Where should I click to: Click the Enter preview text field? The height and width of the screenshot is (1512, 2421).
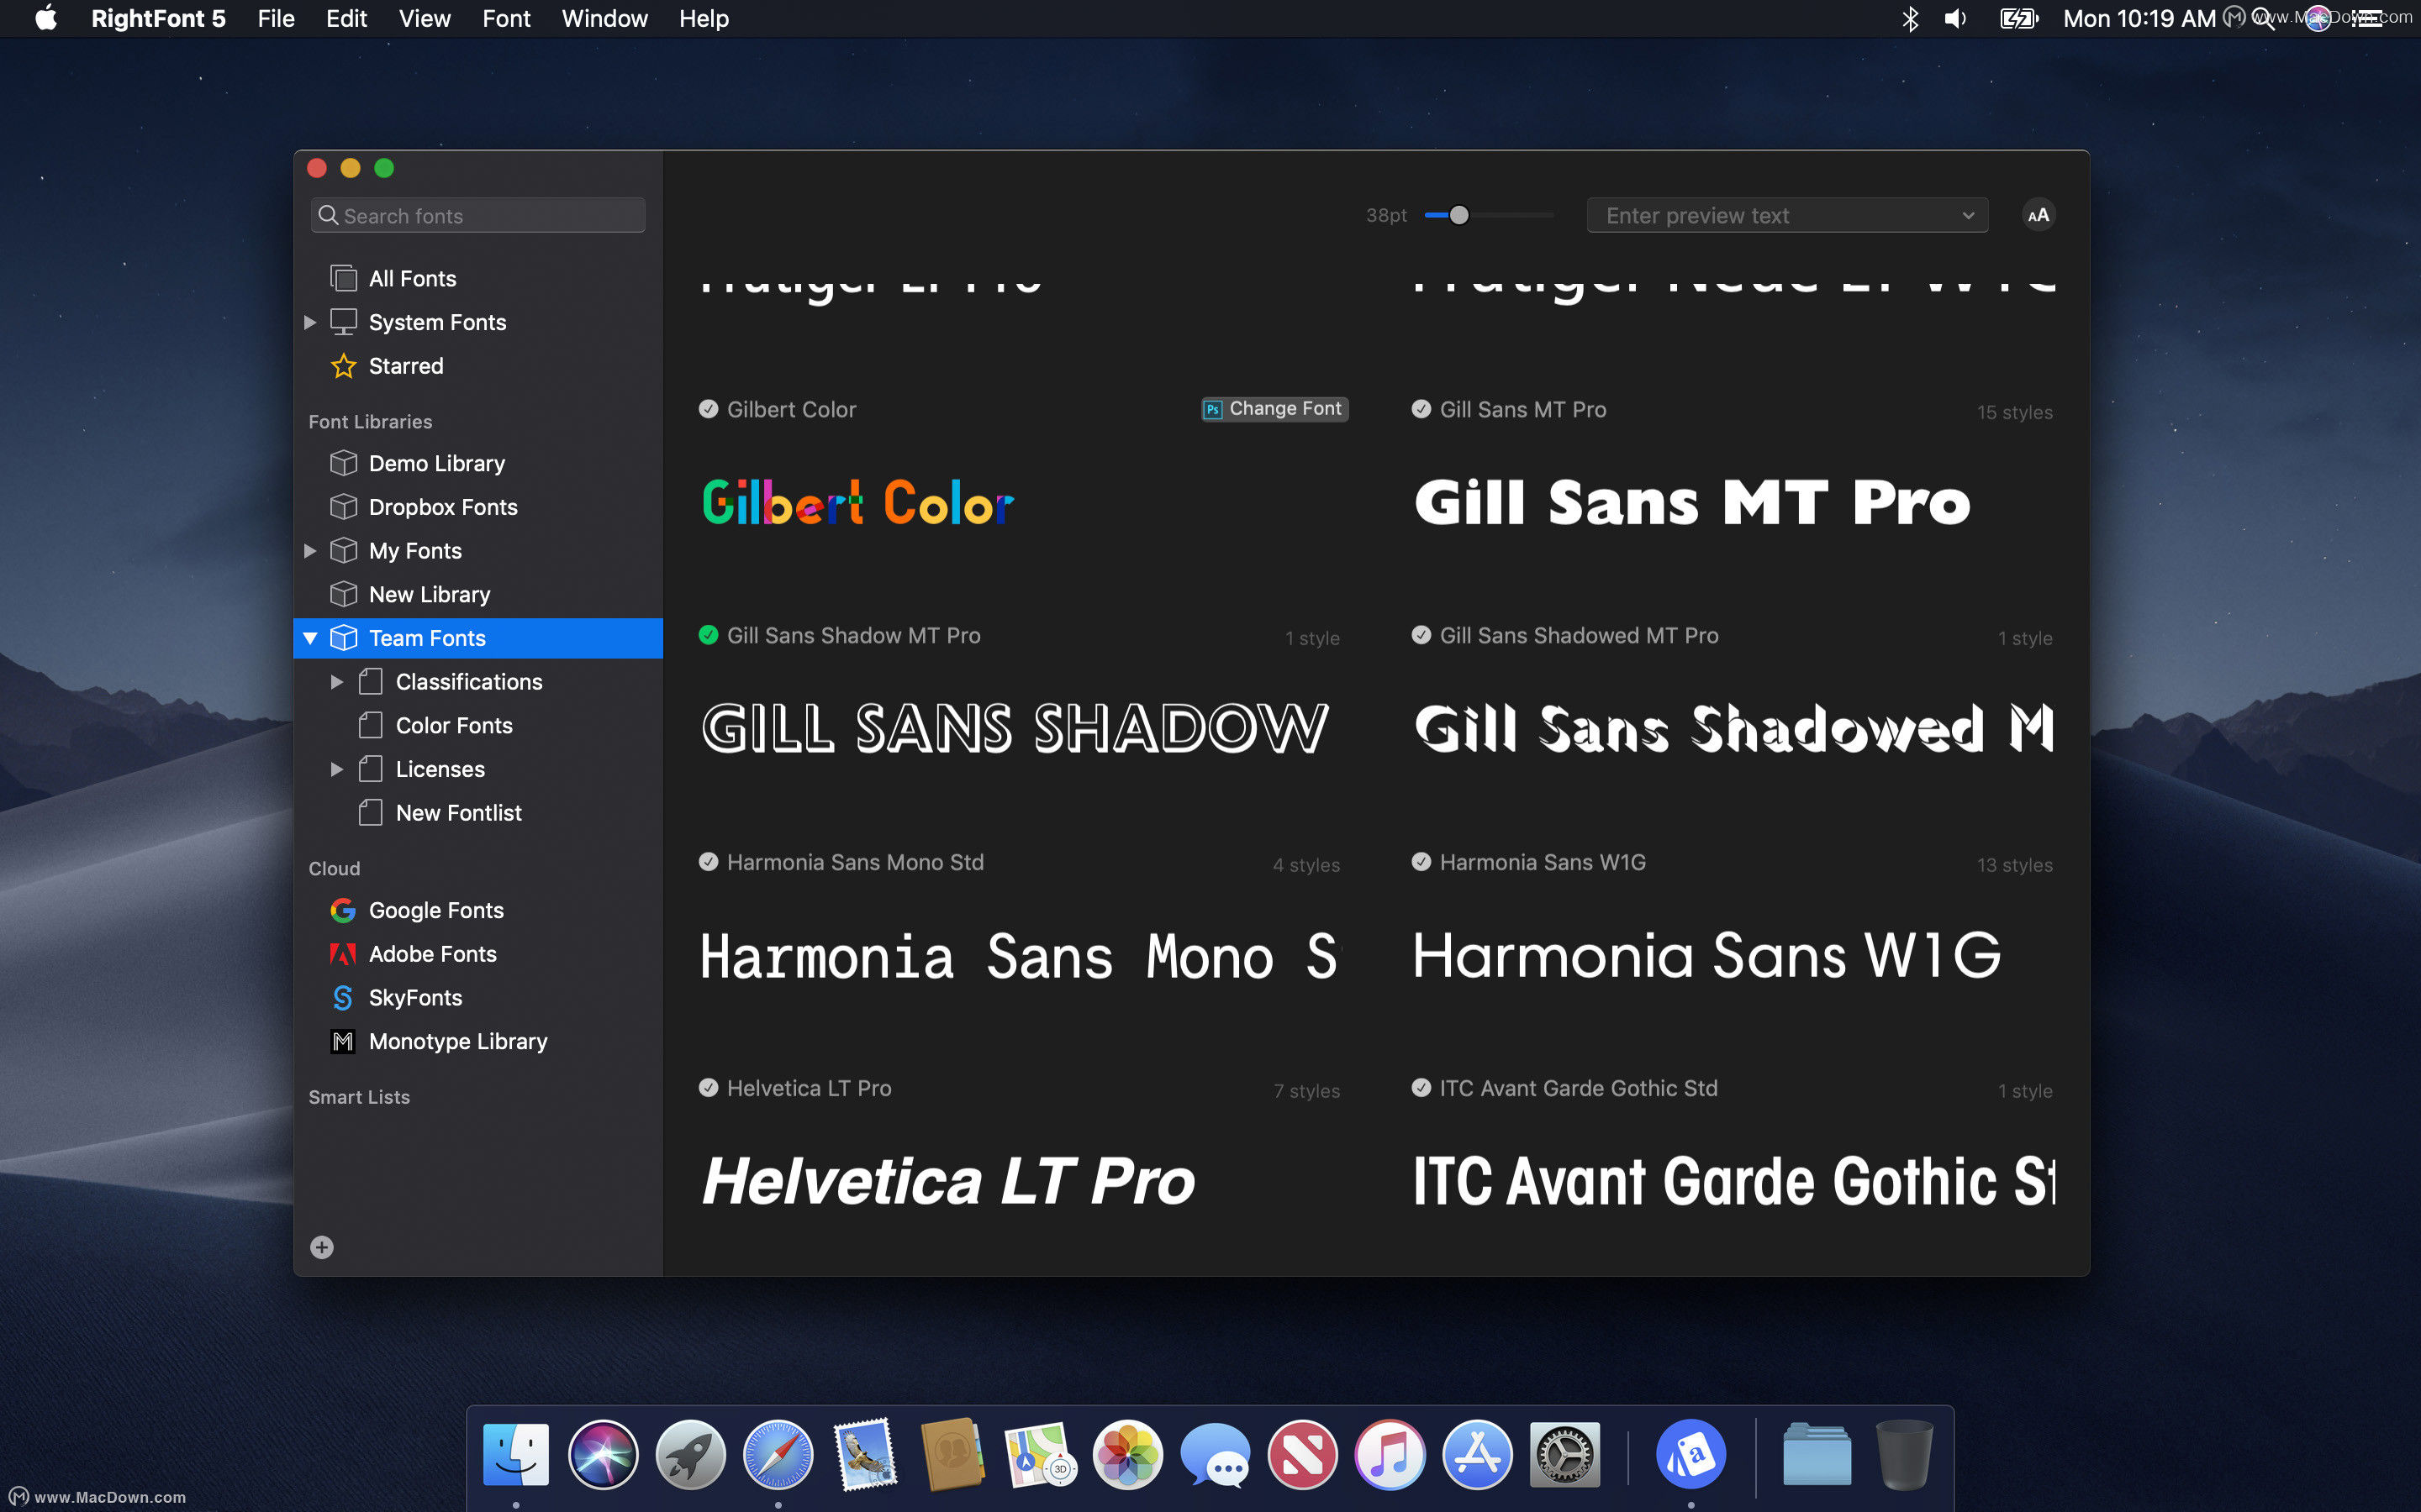pyautogui.click(x=1786, y=215)
